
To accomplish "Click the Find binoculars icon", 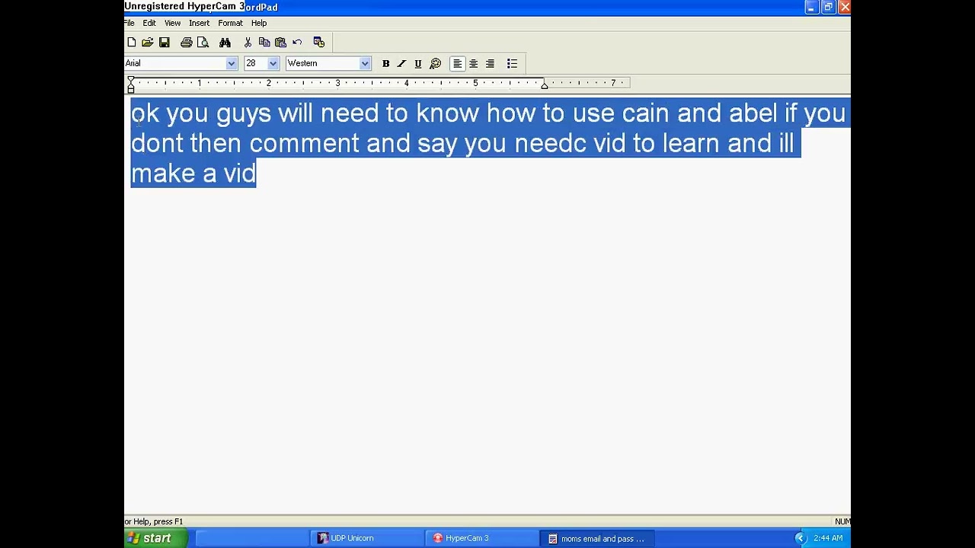I will tap(225, 43).
